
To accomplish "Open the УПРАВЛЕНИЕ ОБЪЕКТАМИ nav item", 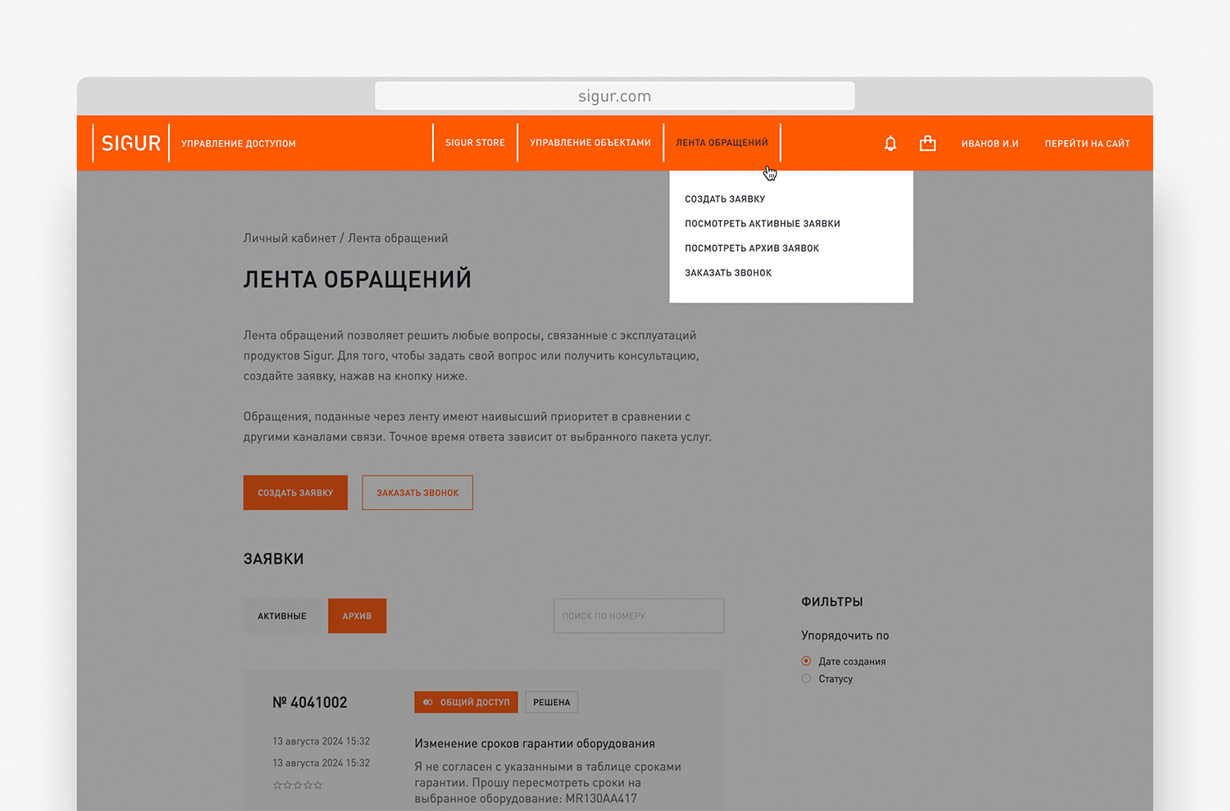I will click(590, 143).
